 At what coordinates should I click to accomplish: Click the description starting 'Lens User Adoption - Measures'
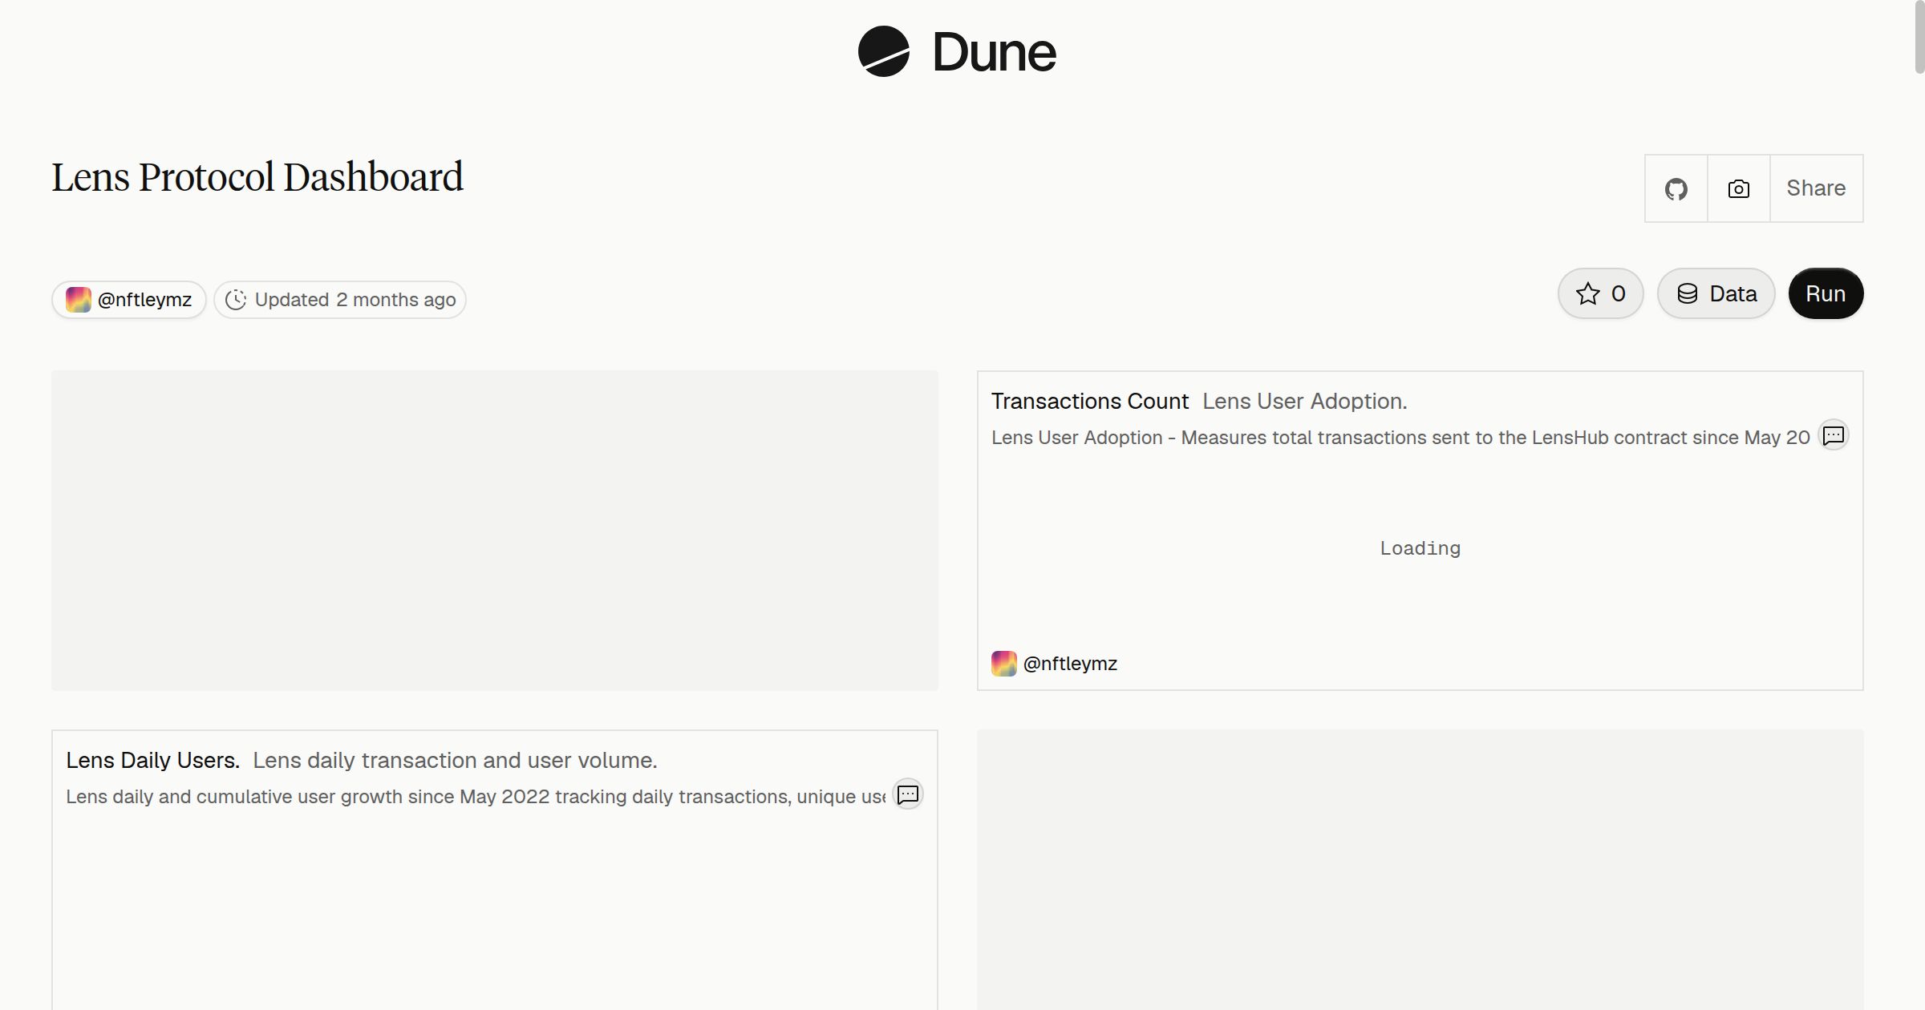(1400, 438)
